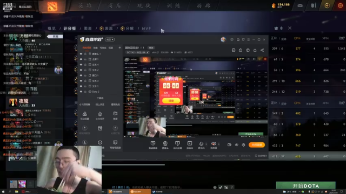Viewport: 346px width, 194px height.
Task: Open the streaming app hamburger menu
Action: [x=249, y=39]
